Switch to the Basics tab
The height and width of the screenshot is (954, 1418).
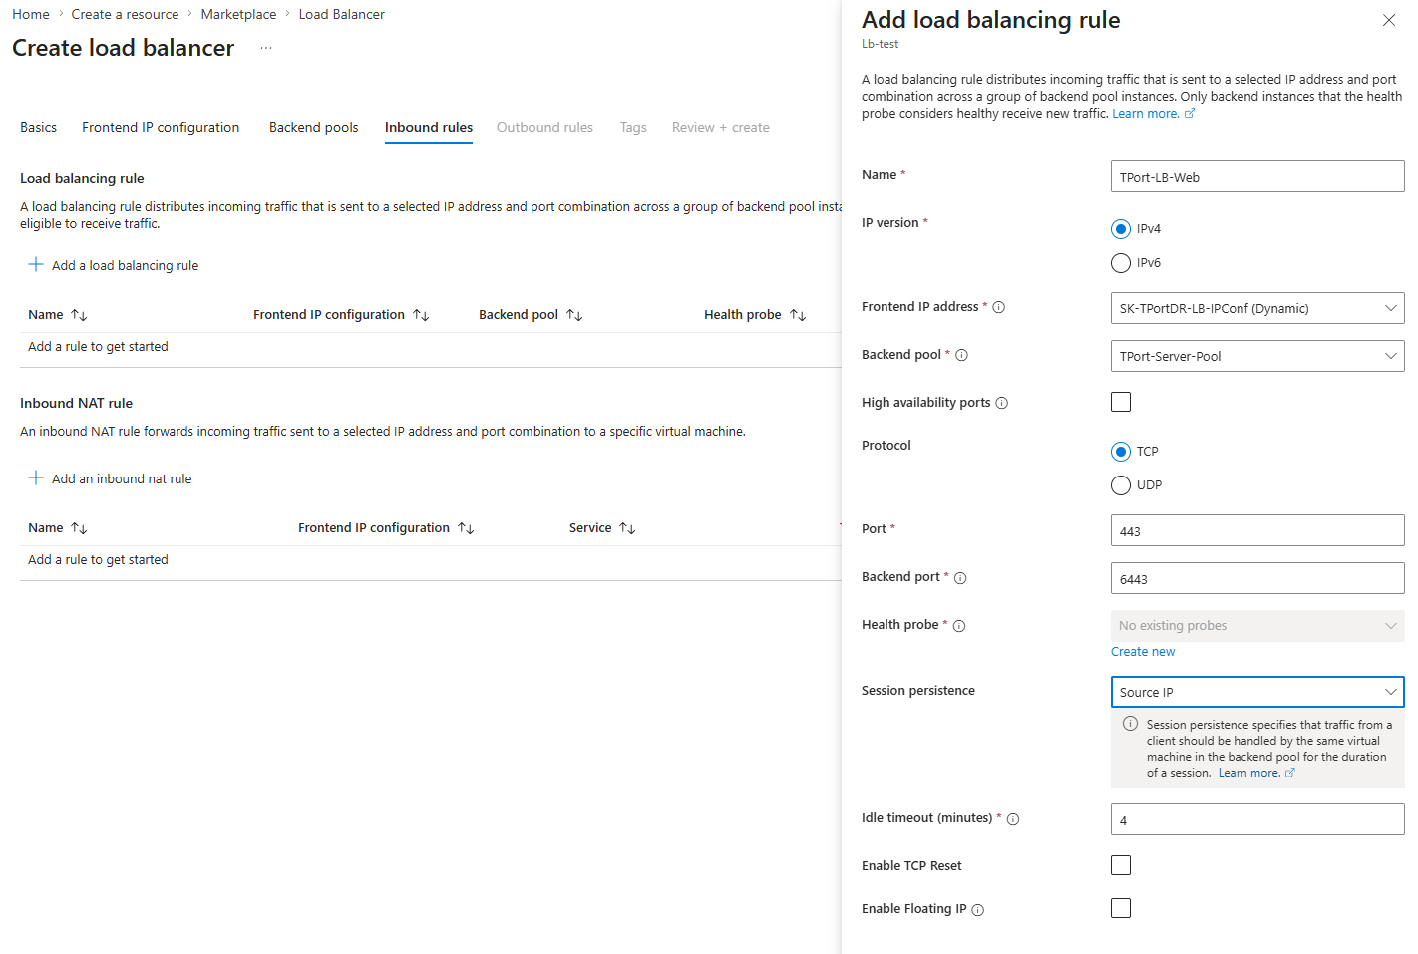click(38, 127)
